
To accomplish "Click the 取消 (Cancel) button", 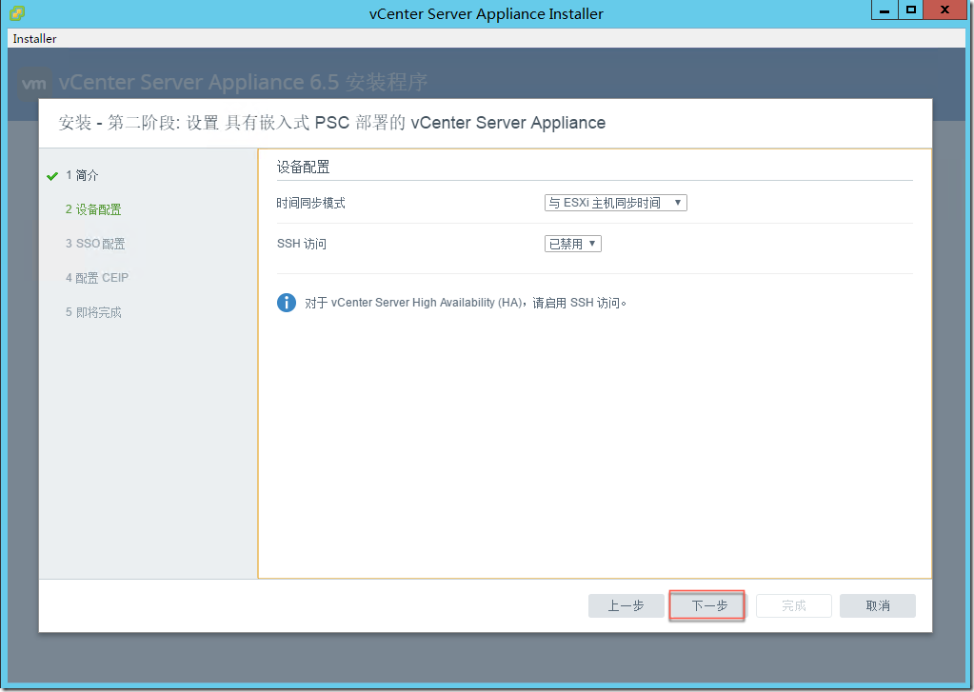I will (878, 605).
